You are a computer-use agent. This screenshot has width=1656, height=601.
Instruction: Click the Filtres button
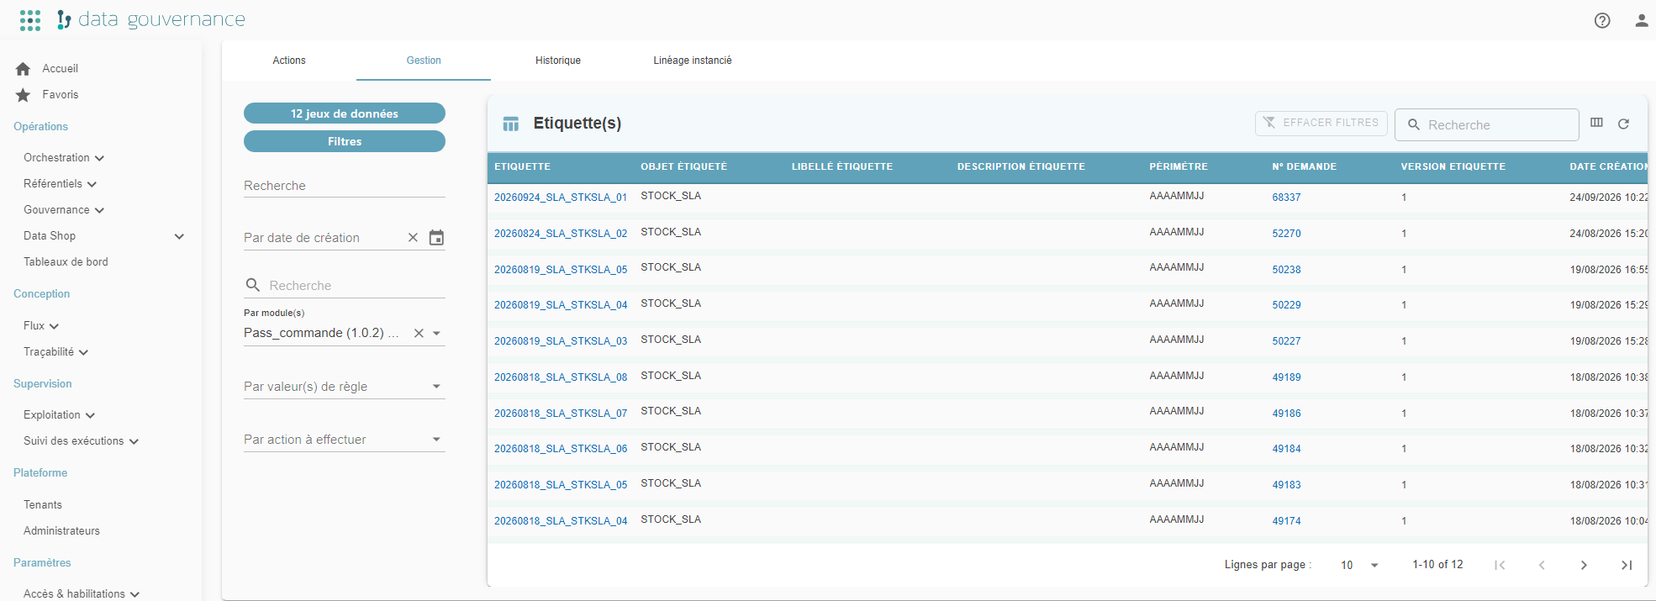(345, 141)
